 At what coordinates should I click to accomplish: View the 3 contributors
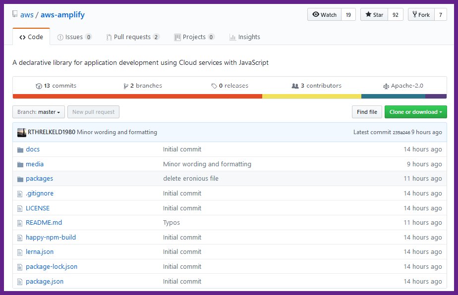[x=317, y=86]
